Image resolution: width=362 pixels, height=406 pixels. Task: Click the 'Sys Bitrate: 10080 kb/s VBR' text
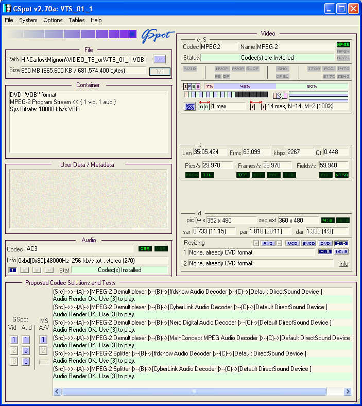pyautogui.click(x=45, y=109)
